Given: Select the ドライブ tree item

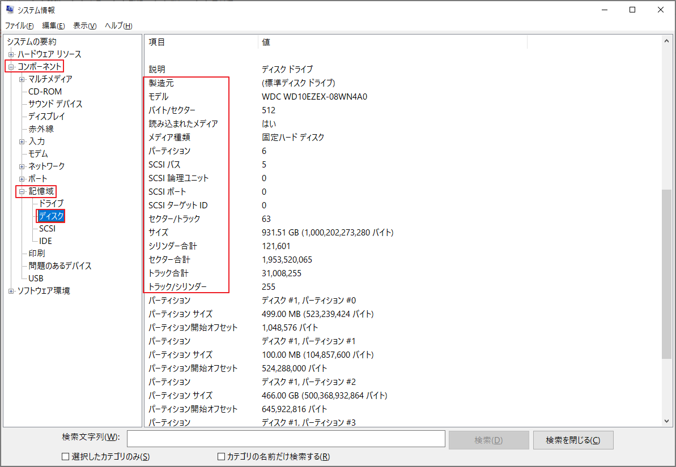Looking at the screenshot, I should (52, 203).
